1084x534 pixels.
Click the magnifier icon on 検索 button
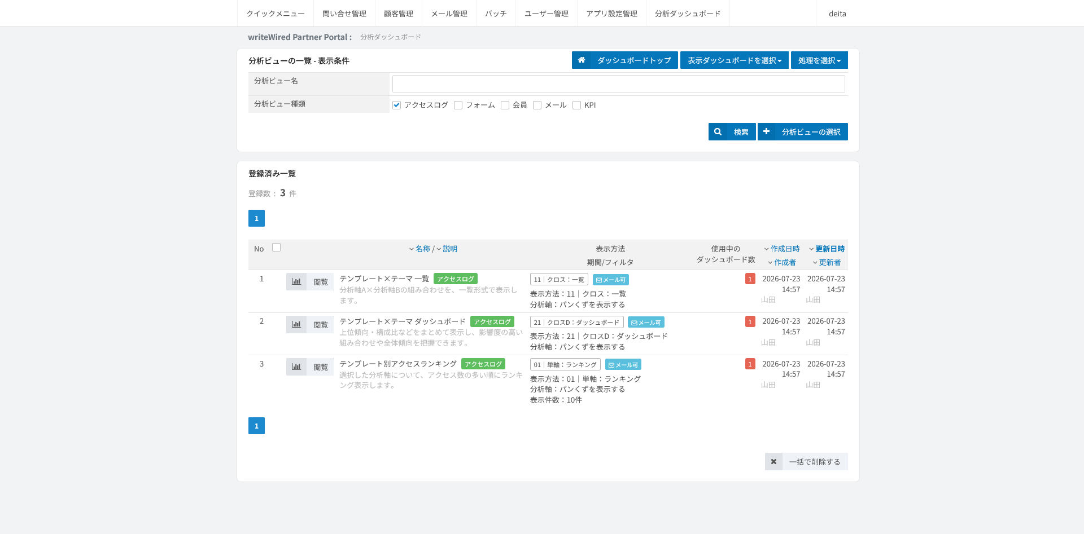coord(718,132)
